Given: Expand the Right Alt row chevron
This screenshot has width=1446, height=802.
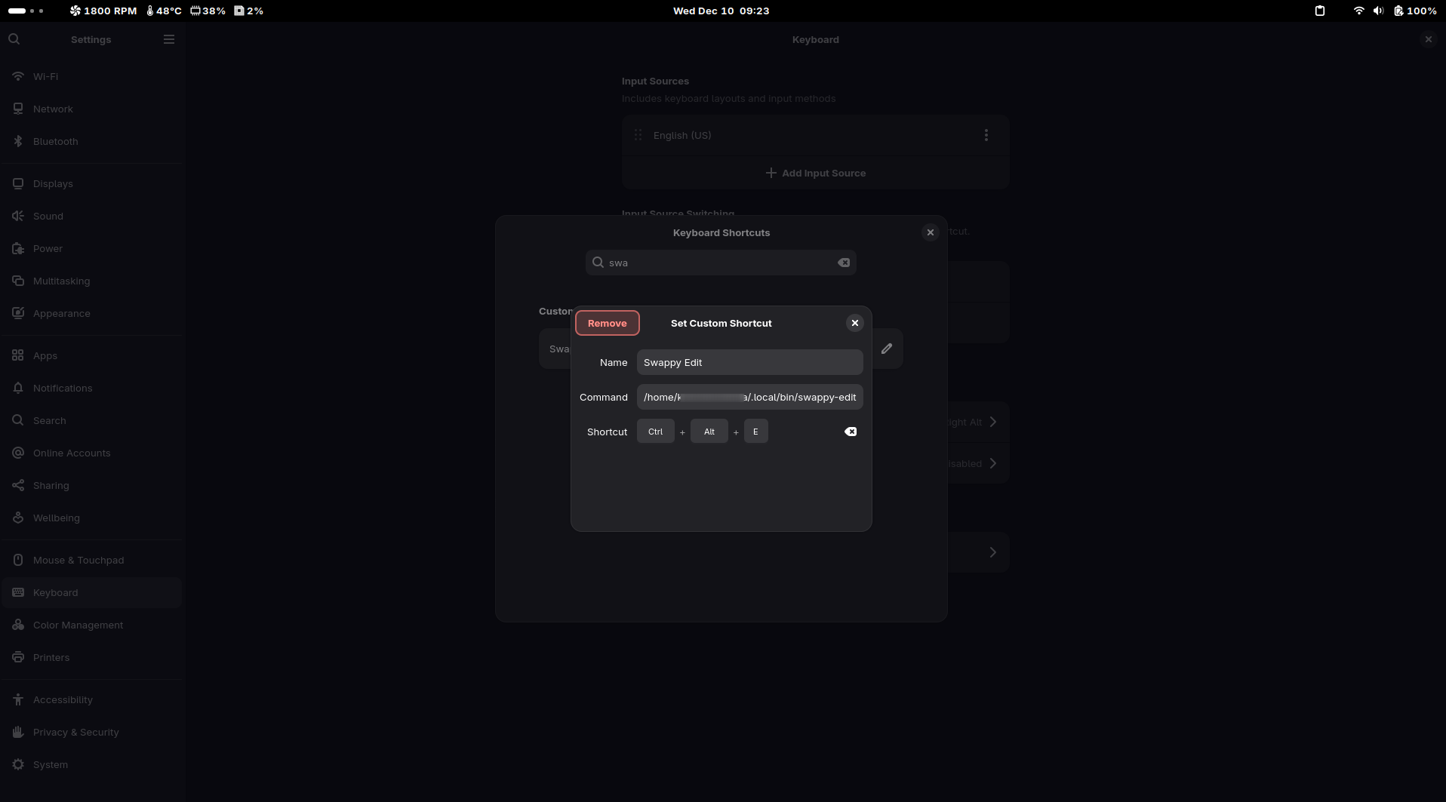Looking at the screenshot, I should [x=993, y=422].
